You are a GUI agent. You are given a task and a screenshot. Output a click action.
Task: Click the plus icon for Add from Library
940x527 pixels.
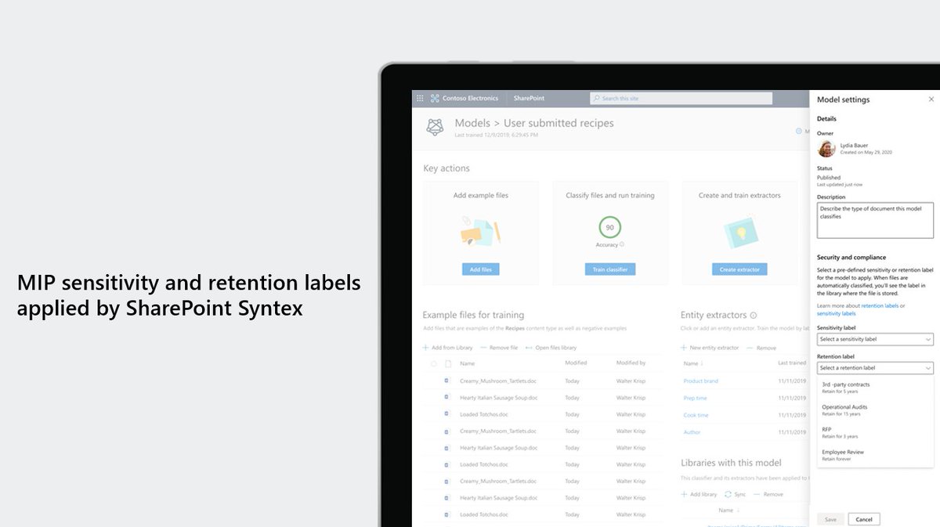tap(426, 348)
